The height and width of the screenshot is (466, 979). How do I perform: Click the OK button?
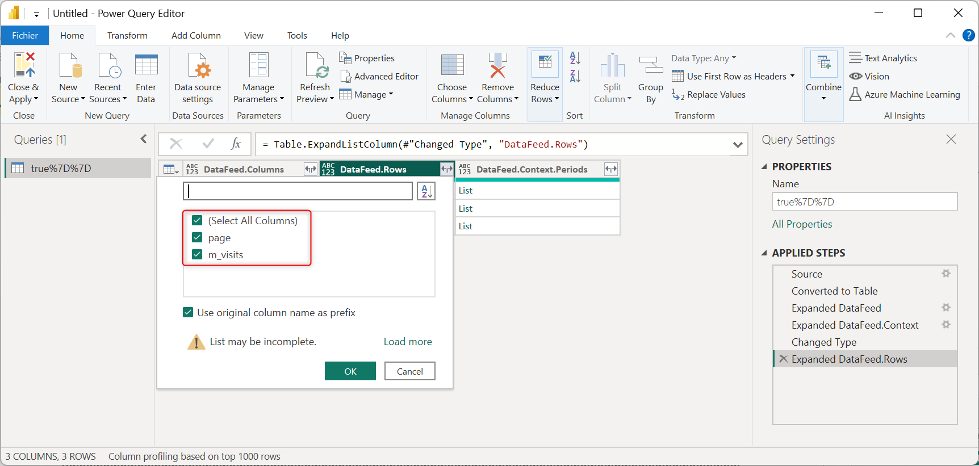coord(350,371)
